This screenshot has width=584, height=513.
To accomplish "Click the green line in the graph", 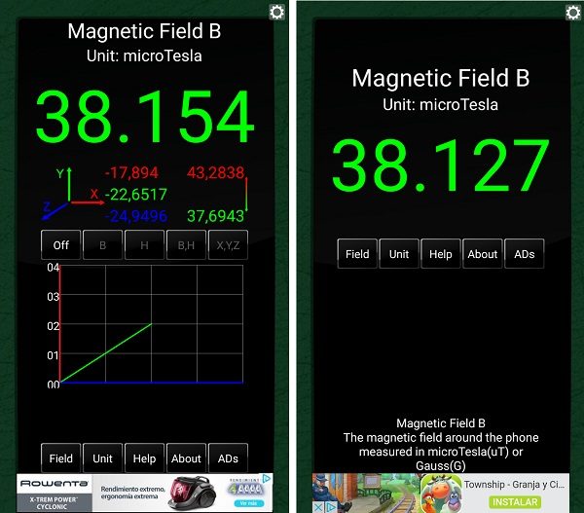I will 107,352.
